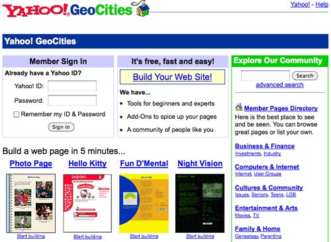
Task: Enable Remember my ID & Password checkbox
Action: click(x=17, y=114)
